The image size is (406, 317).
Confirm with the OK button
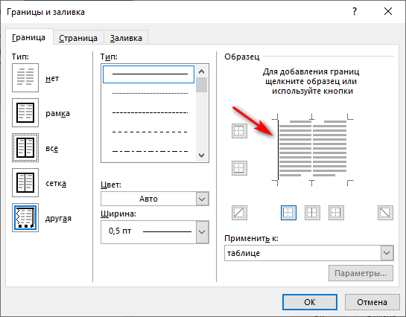[310, 302]
